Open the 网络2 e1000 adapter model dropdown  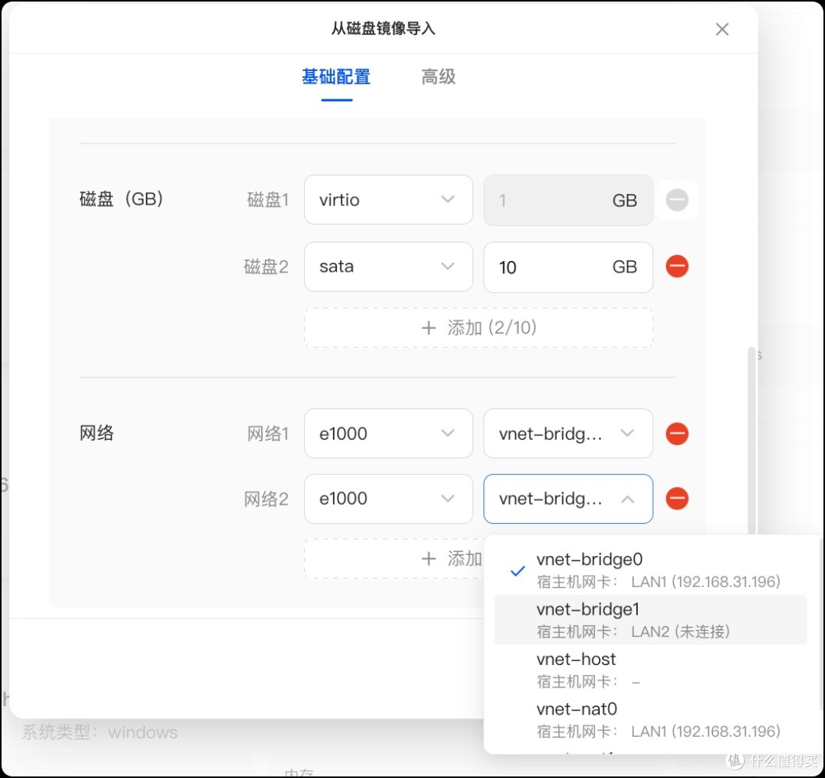[x=388, y=499]
